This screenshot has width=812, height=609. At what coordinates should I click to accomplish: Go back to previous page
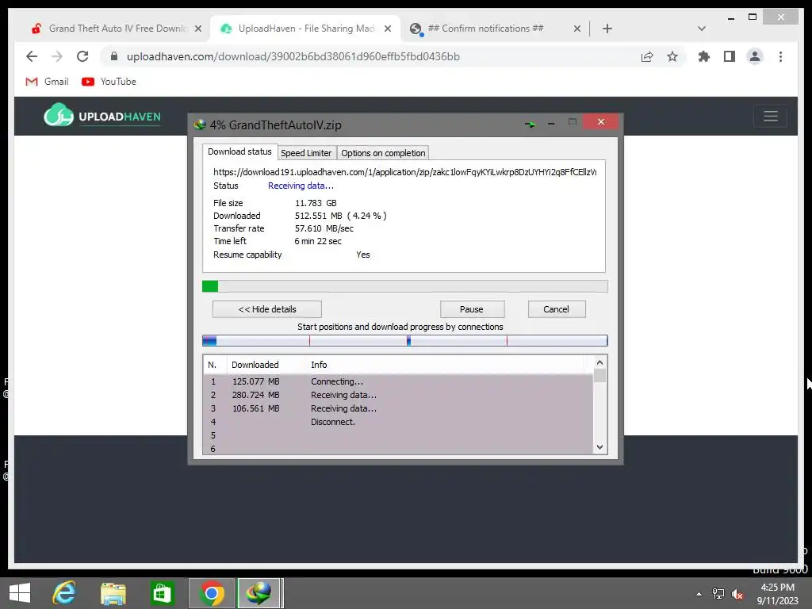[x=32, y=56]
